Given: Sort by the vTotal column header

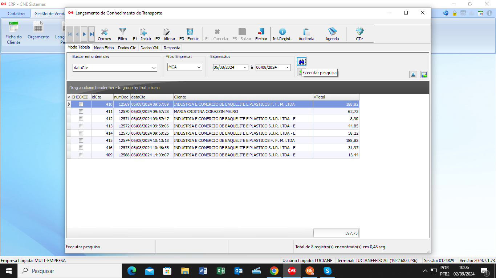Looking at the screenshot, I should (336, 97).
